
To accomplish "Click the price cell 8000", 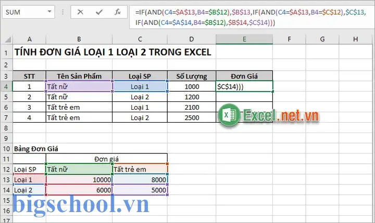I will [140, 179].
